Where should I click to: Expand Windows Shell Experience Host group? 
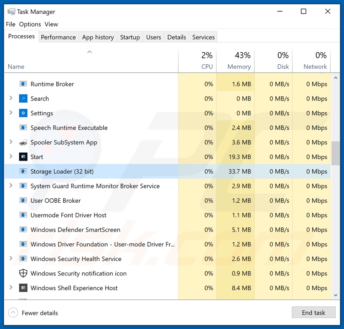coord(11,287)
